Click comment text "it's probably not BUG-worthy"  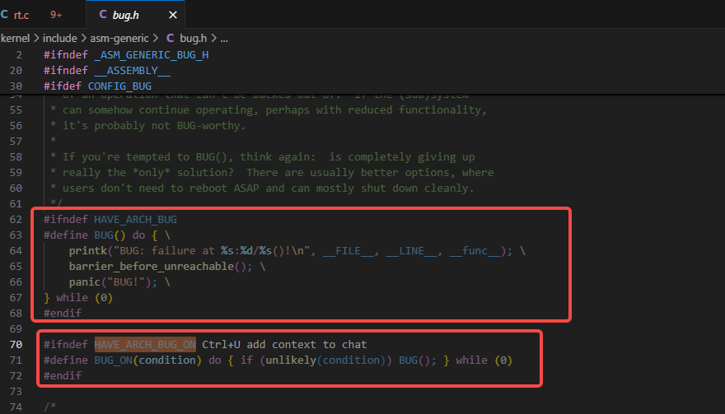coord(154,126)
